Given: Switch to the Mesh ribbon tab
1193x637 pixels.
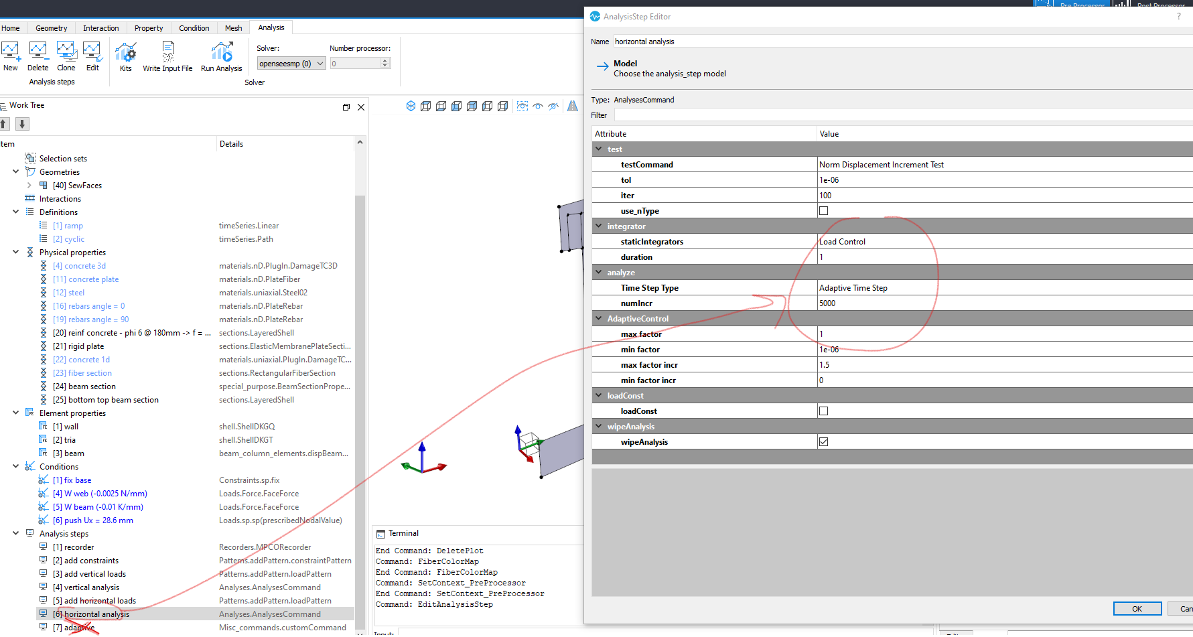Looking at the screenshot, I should click(234, 28).
